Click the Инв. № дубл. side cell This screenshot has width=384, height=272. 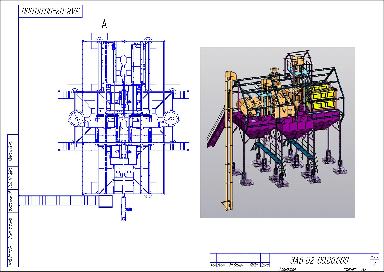(x=10, y=178)
